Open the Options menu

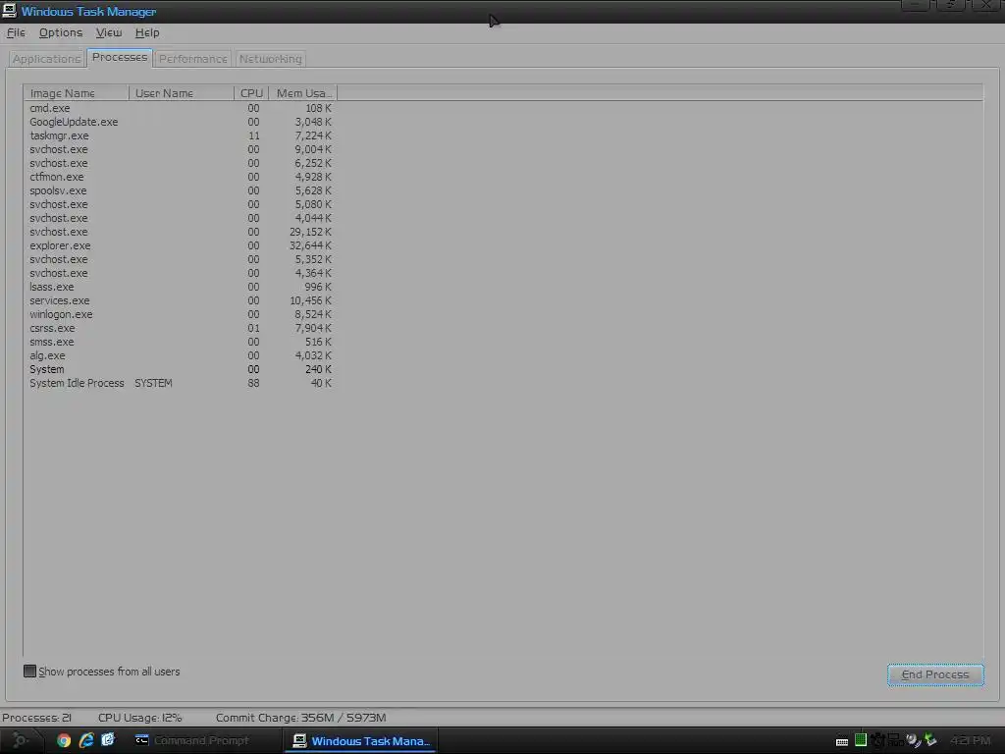click(61, 32)
